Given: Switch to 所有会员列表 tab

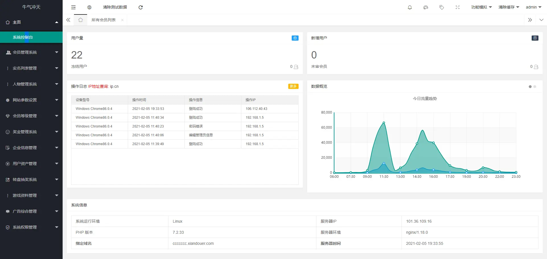Looking at the screenshot, I should pyautogui.click(x=104, y=20).
